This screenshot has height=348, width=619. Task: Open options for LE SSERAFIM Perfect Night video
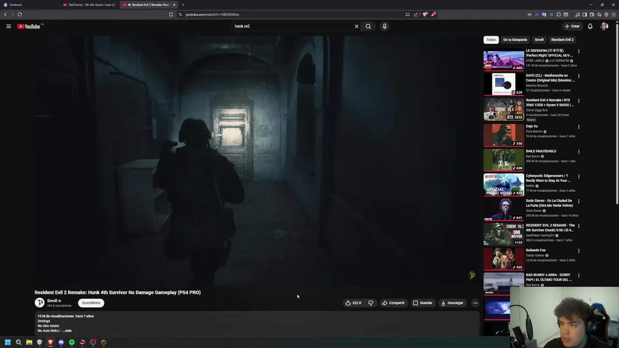click(578, 51)
